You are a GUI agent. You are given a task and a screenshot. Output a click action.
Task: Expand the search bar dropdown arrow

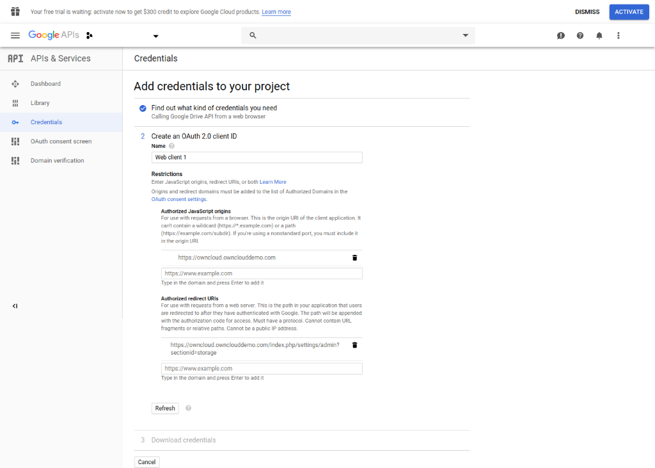465,35
